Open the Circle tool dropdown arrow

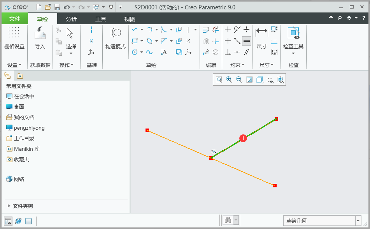(142, 52)
